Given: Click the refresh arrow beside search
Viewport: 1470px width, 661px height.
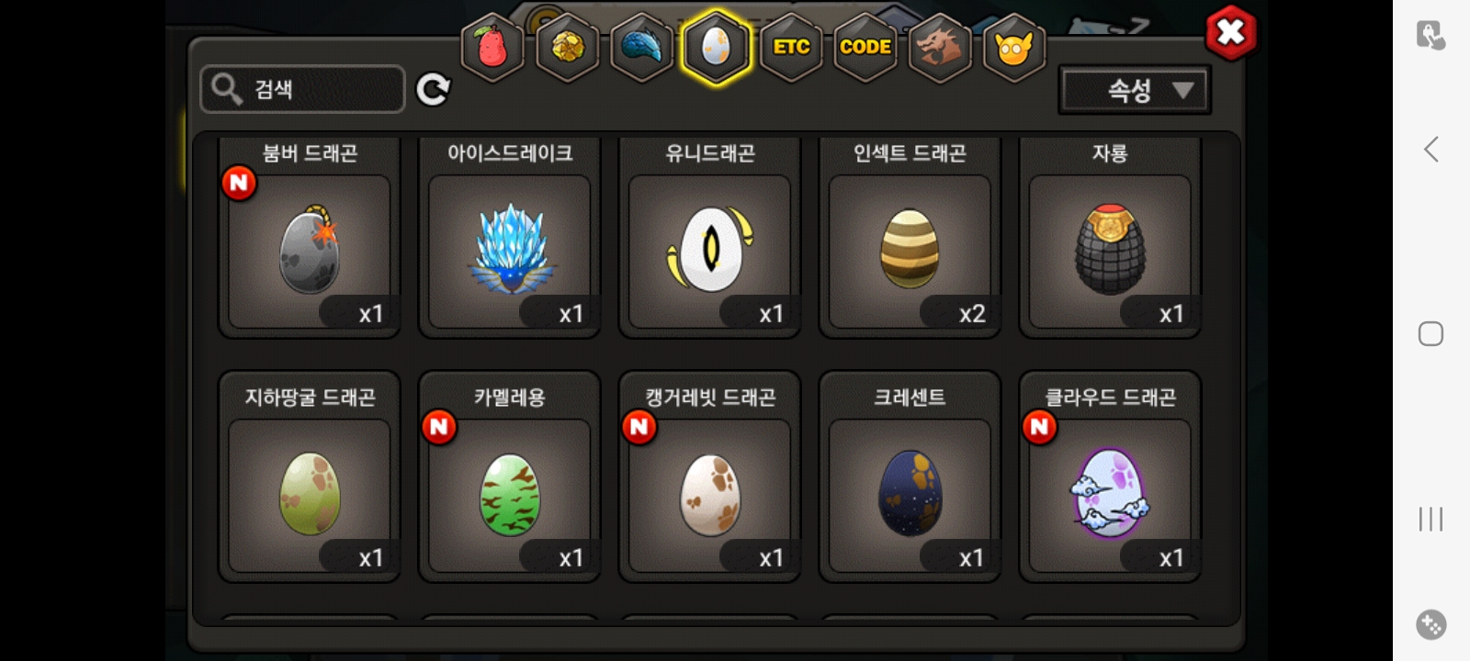Looking at the screenshot, I should 433,89.
